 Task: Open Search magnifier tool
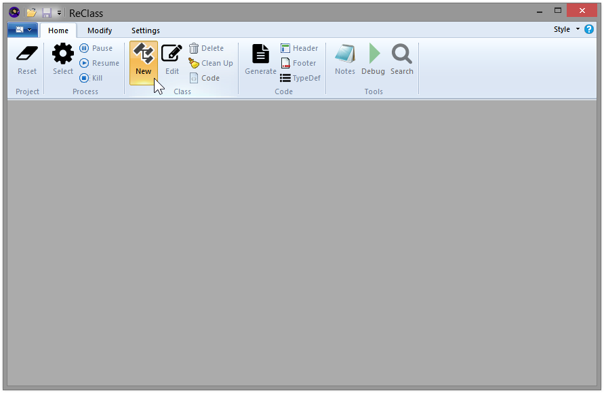pyautogui.click(x=402, y=54)
